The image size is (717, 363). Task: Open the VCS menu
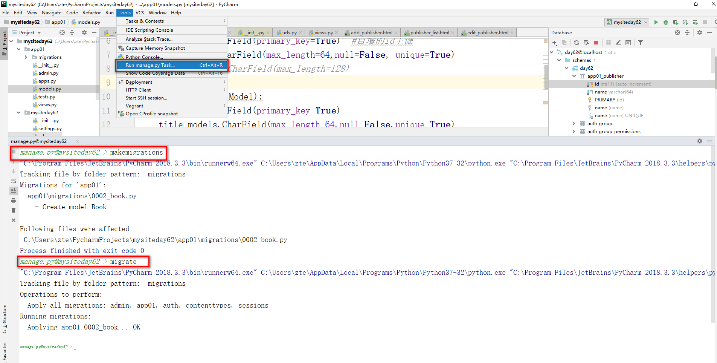pos(140,12)
